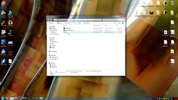The image size is (178, 100).
Task: Create a New folder
Action: (x=86, y=23)
